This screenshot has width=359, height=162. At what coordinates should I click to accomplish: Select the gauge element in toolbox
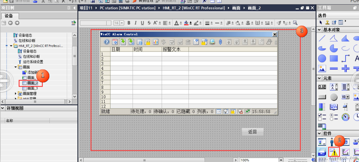tap(346, 117)
